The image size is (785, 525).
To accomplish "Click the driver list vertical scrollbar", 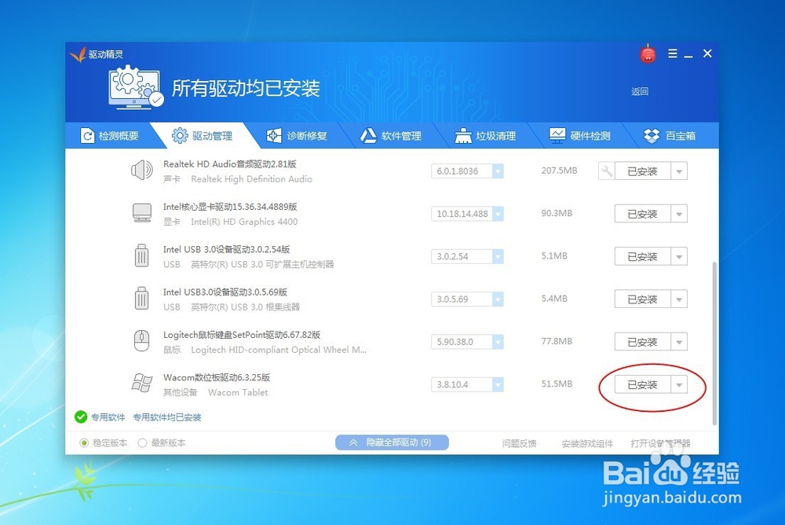I will (x=714, y=343).
